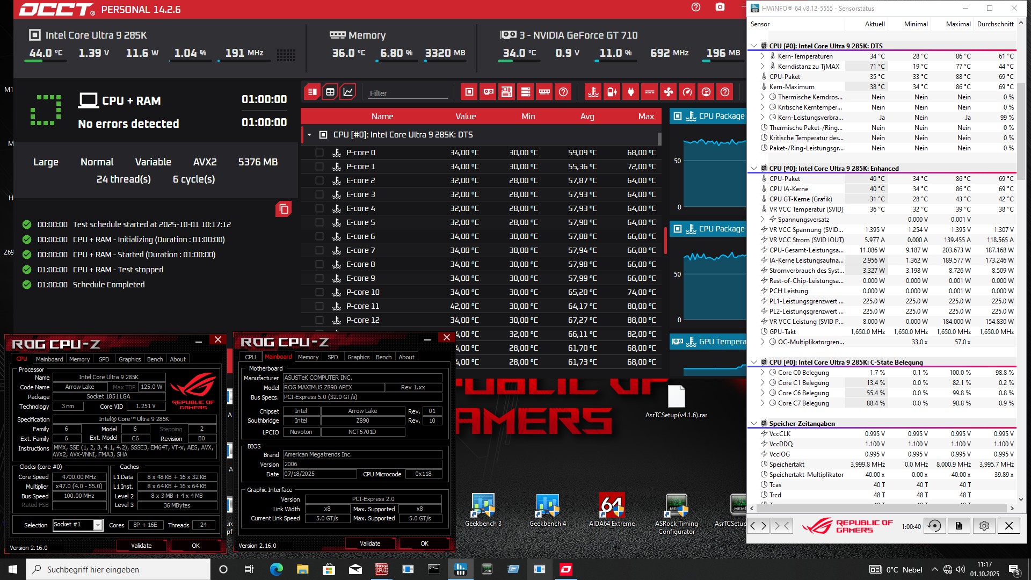1031x580 pixels.
Task: Check the P-core 0 checkbox
Action: click(x=320, y=153)
